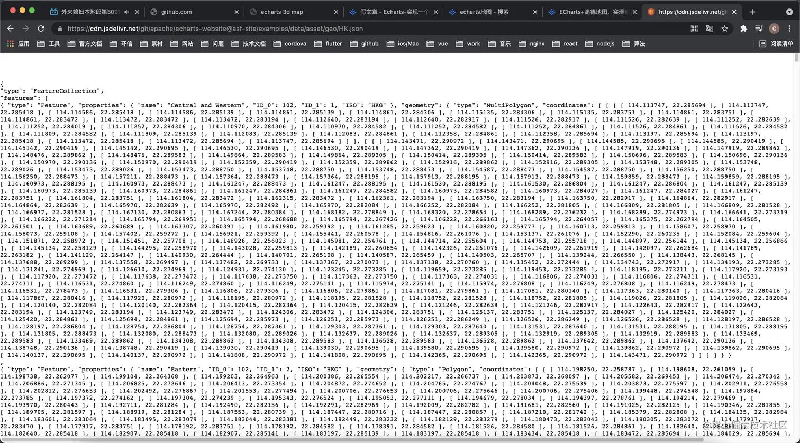The image size is (800, 443).
Task: Open the nginx bookmark folder
Action: (532, 44)
